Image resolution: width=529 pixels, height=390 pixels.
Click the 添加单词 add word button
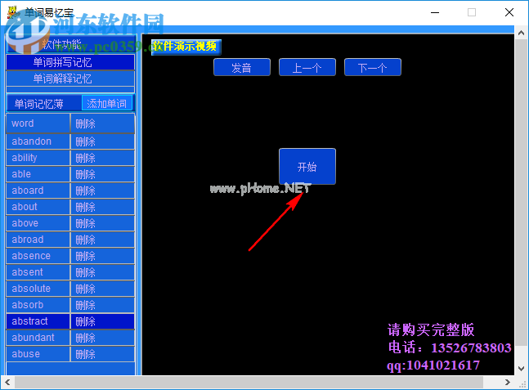pos(107,104)
